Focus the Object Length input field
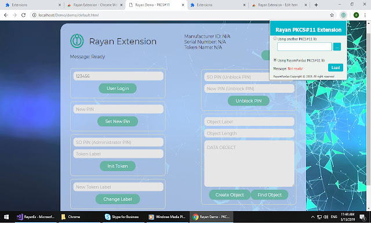 coord(249,133)
